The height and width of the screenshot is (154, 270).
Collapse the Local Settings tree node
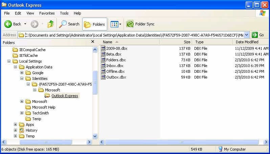(x=9, y=61)
